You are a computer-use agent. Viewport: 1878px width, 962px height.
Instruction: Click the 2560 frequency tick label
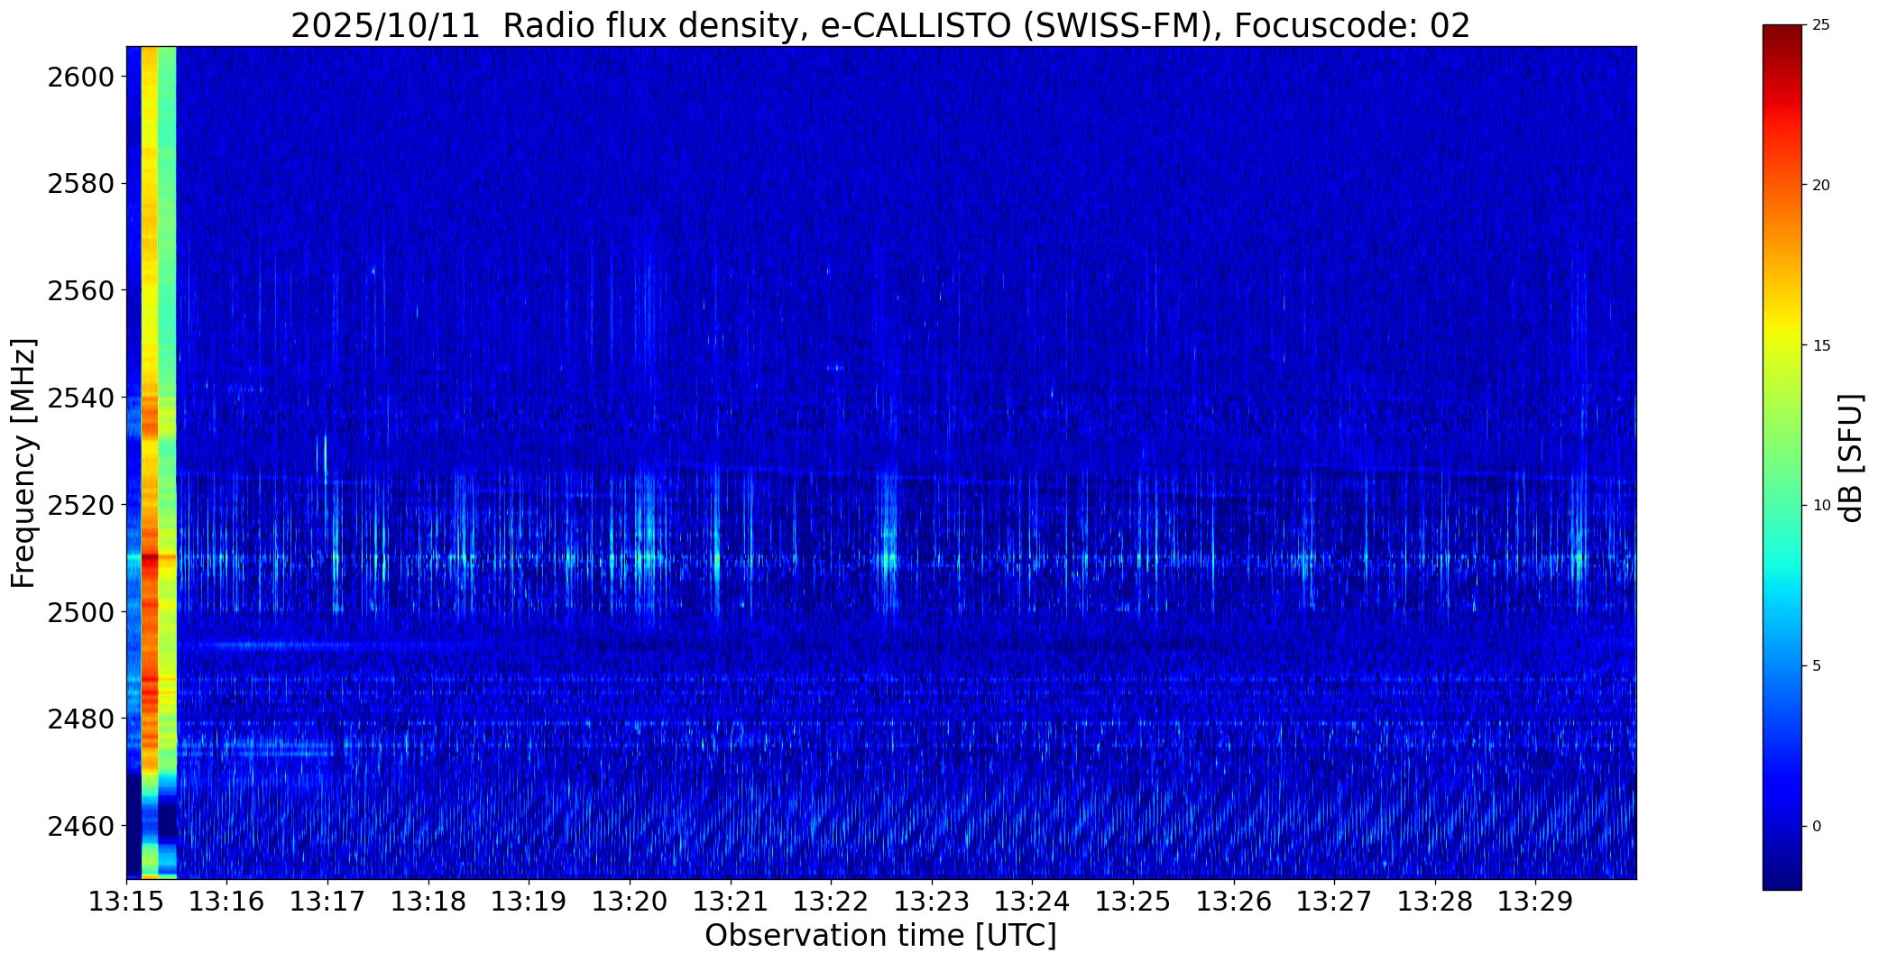click(81, 290)
